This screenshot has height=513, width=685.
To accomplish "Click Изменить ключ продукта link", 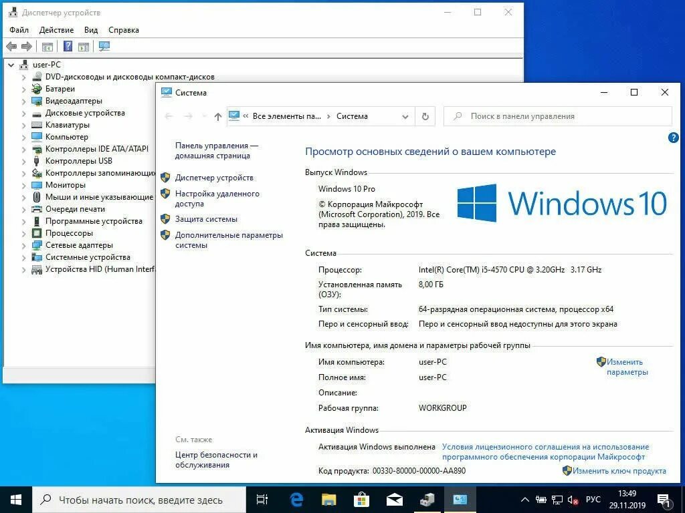I will 619,471.
